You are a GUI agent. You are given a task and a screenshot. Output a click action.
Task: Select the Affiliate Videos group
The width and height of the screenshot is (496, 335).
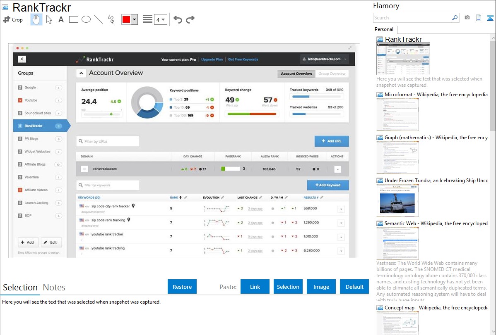click(40, 190)
